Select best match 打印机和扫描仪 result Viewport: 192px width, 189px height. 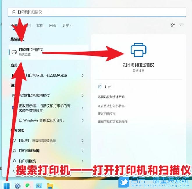tap(49, 52)
